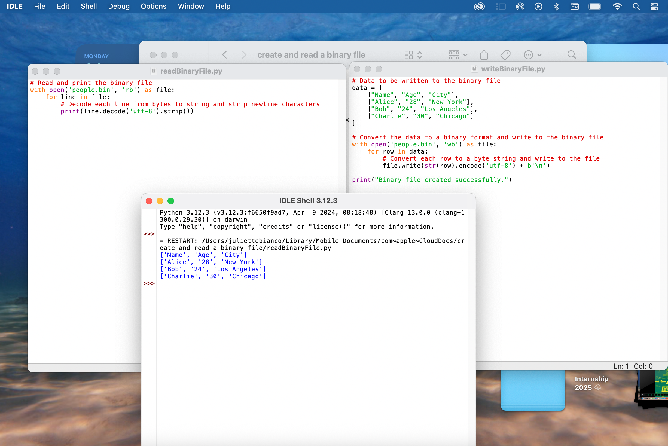Expand Finder view mode switcher
The width and height of the screenshot is (668, 446).
(413, 55)
